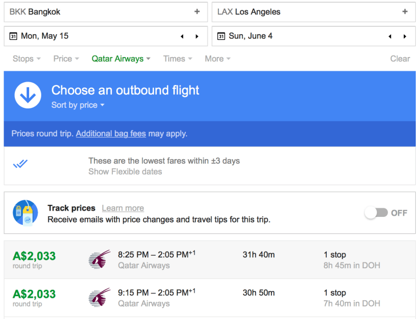Screen dimensions: 418x319
Task: Open the calendar icon for the May 15 departure
Action: point(14,36)
